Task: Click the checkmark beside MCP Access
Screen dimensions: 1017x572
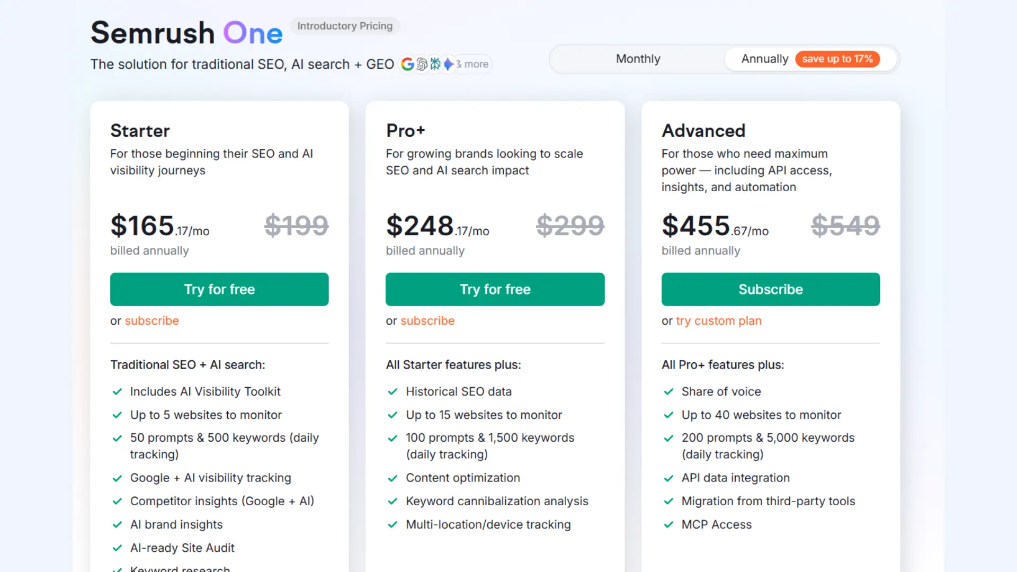Action: pyautogui.click(x=668, y=525)
